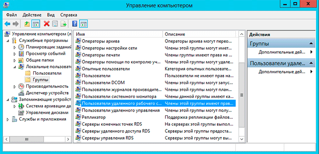
Task: Select Пользователи журналов производительности group name
Action: (x=122, y=90)
